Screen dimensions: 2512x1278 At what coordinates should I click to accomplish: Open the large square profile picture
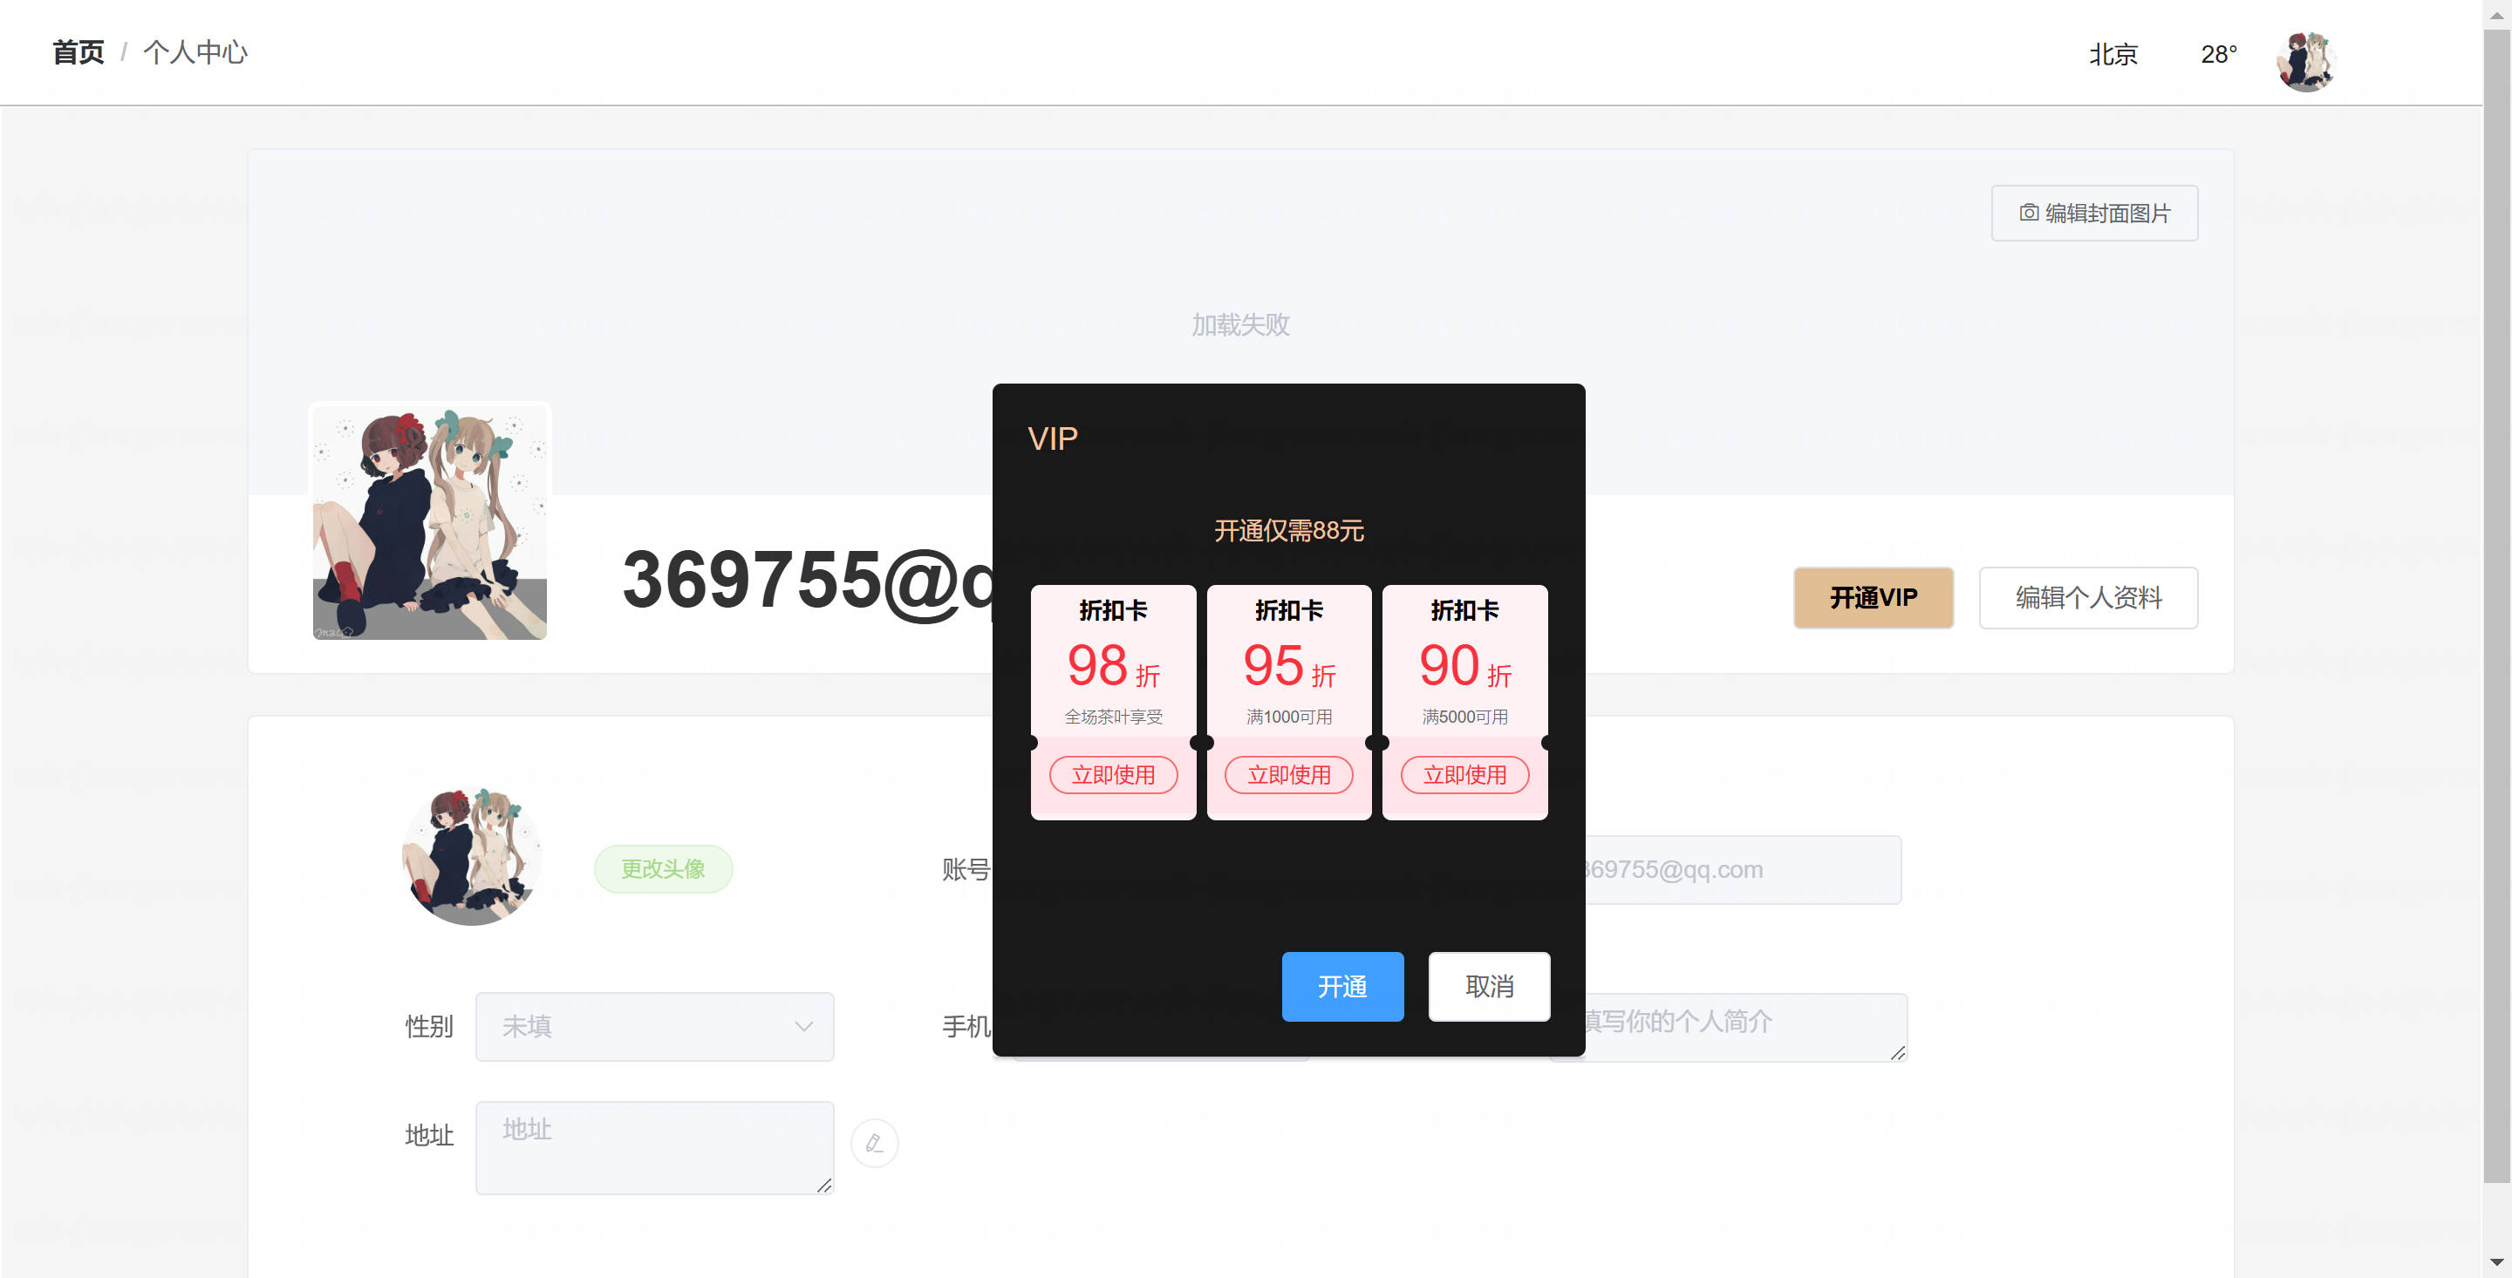click(430, 521)
